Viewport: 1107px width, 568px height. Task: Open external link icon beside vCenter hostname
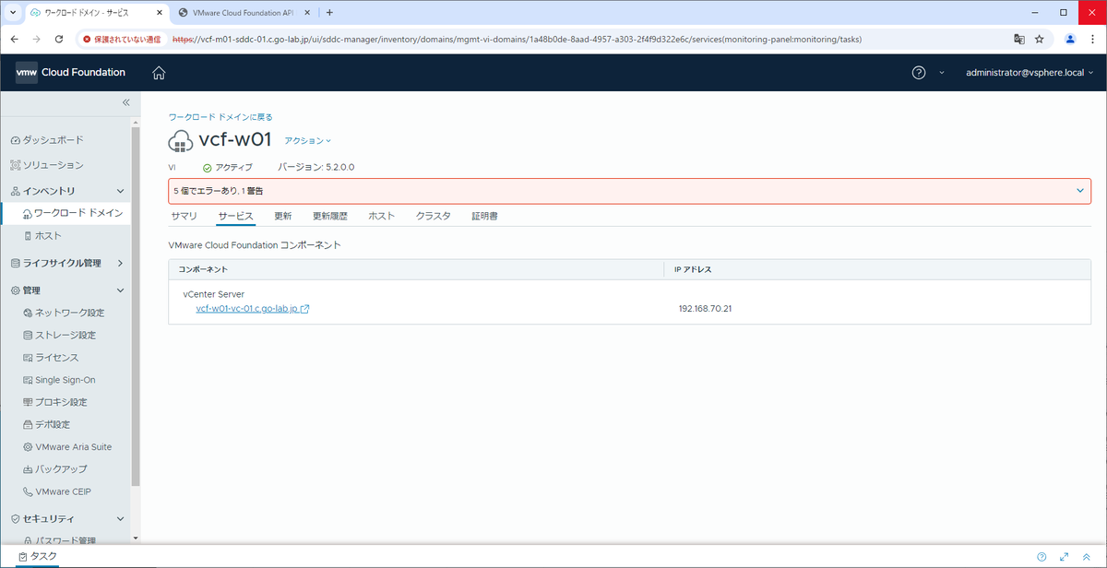[x=304, y=309]
